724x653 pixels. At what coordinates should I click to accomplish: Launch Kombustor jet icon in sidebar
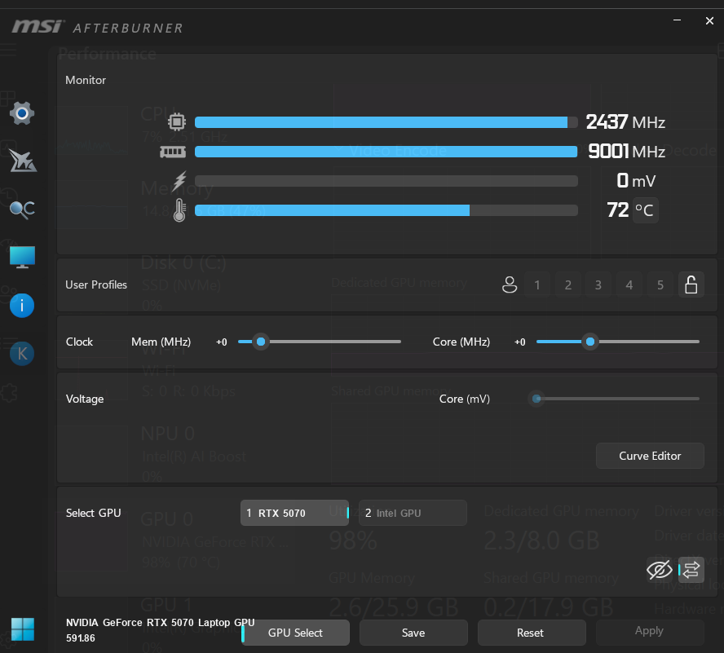pos(23,161)
